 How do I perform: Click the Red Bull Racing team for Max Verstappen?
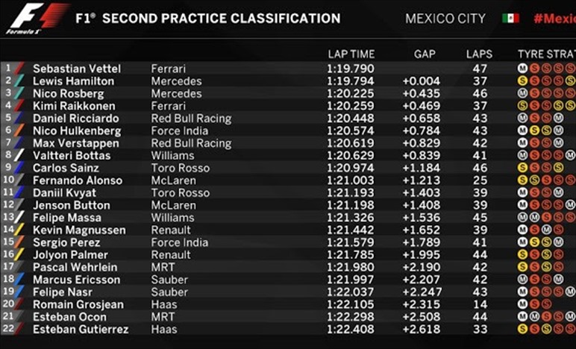click(192, 143)
